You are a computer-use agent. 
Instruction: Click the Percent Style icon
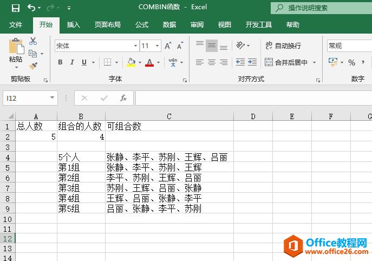351,62
